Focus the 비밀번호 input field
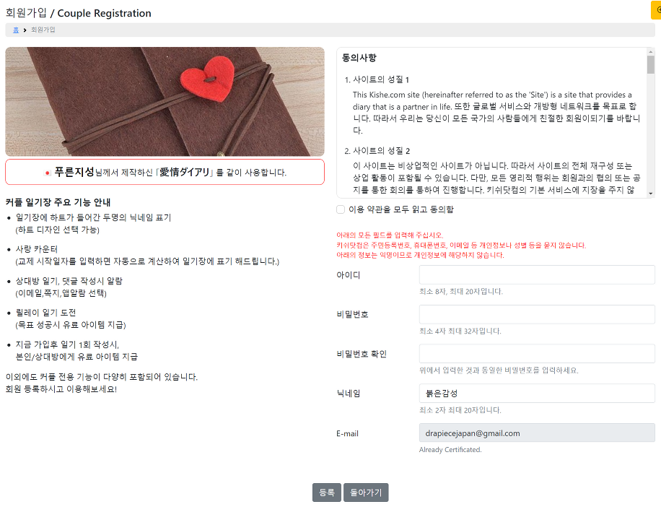The image size is (661, 512). point(537,315)
